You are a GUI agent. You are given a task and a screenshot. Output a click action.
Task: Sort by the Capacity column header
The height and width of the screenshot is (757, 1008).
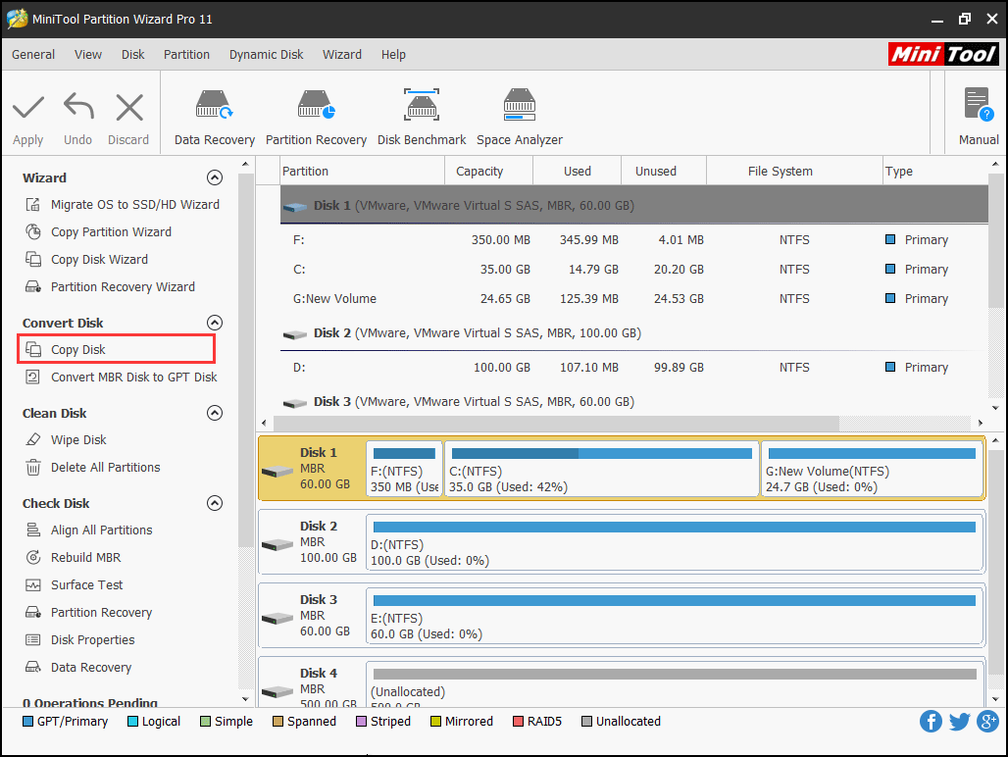[488, 171]
